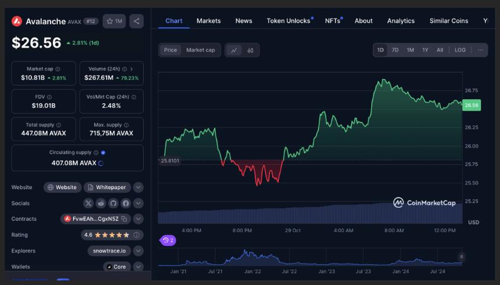Switch to line chart view
The height and width of the screenshot is (285, 500).
coord(234,50)
